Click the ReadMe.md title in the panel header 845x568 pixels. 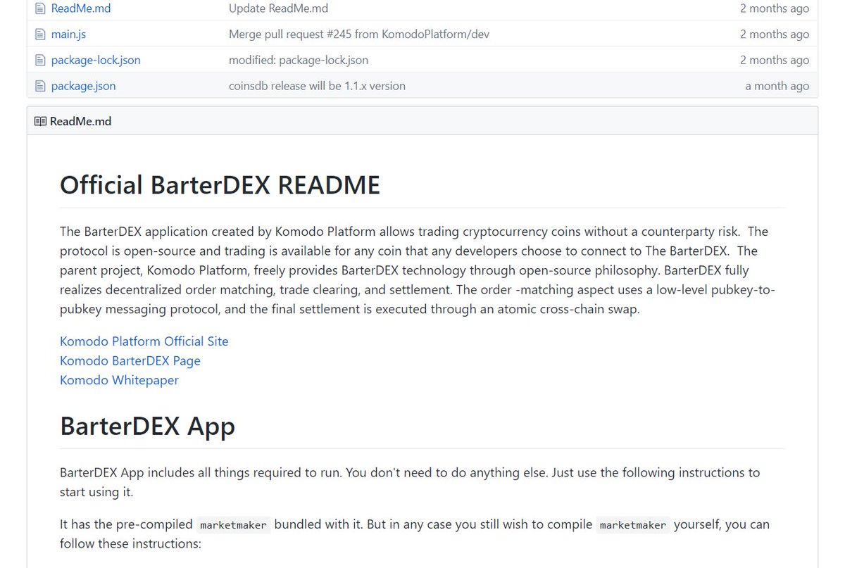[80, 121]
